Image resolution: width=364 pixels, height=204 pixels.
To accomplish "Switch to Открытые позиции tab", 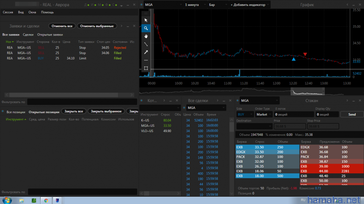I will click(44, 112).
